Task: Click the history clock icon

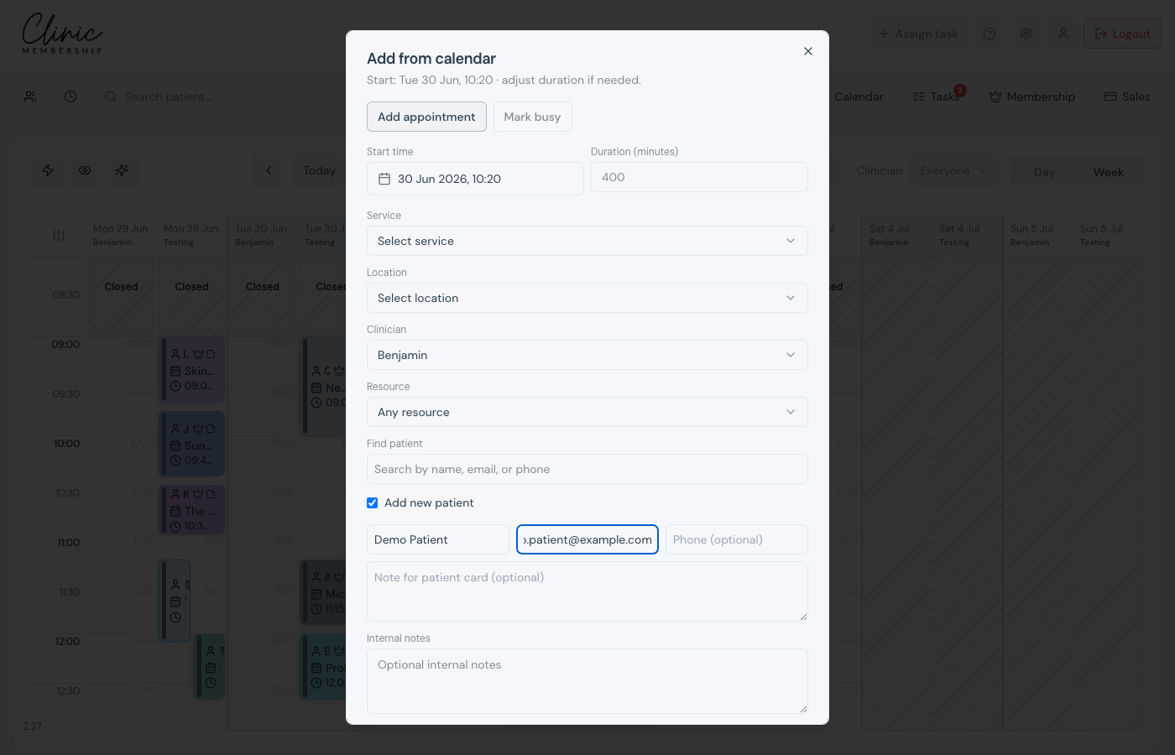Action: coord(70,96)
